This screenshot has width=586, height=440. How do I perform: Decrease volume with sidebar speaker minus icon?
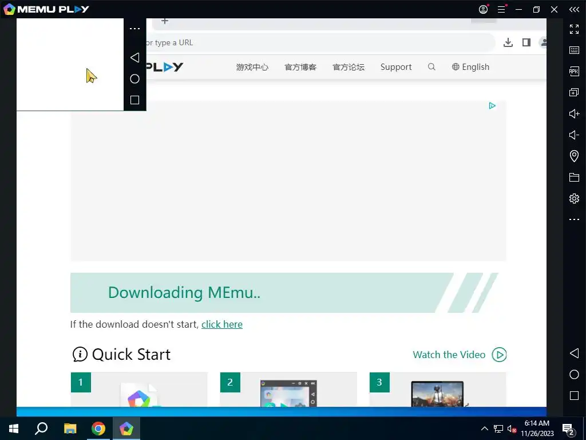[574, 135]
